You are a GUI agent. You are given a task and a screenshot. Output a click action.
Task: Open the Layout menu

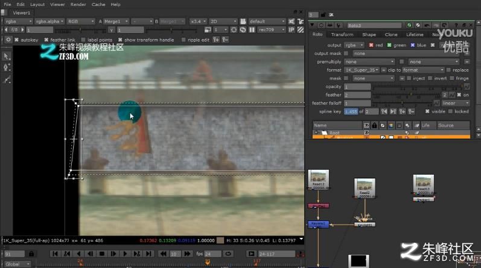click(x=37, y=5)
